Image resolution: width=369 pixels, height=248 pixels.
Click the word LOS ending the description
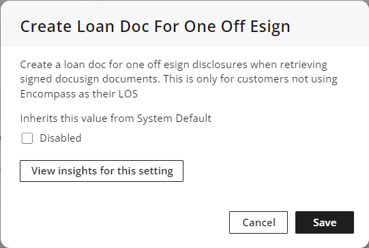(128, 94)
